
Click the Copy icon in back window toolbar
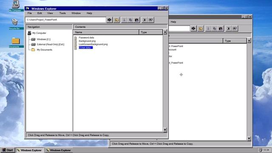pos(214,28)
